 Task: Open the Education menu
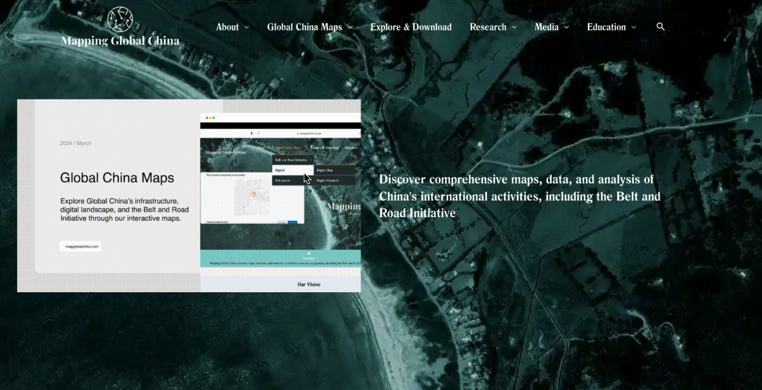tap(607, 27)
